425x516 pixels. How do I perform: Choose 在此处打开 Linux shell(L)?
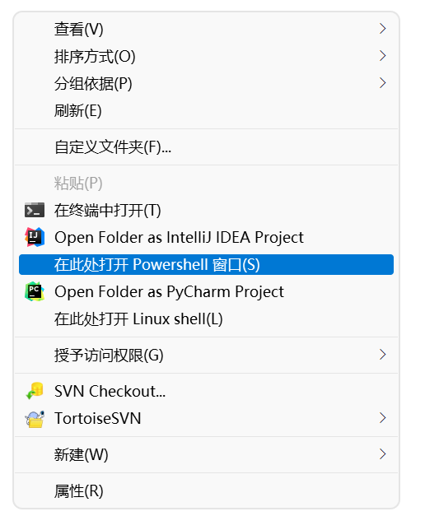pyautogui.click(x=206, y=318)
